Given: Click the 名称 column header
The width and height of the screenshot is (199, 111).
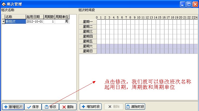Looking at the screenshot, I should [x=15, y=17].
